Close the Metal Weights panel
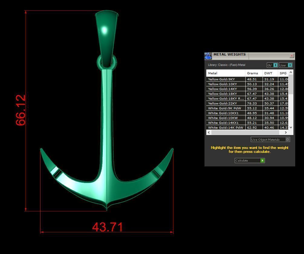 pos(292,56)
